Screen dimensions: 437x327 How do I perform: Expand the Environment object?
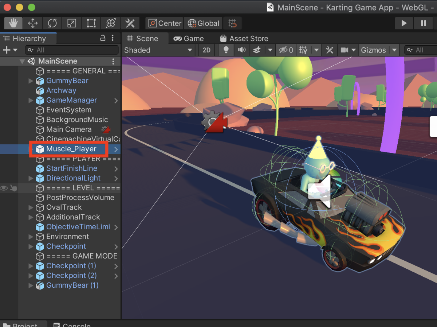click(31, 237)
